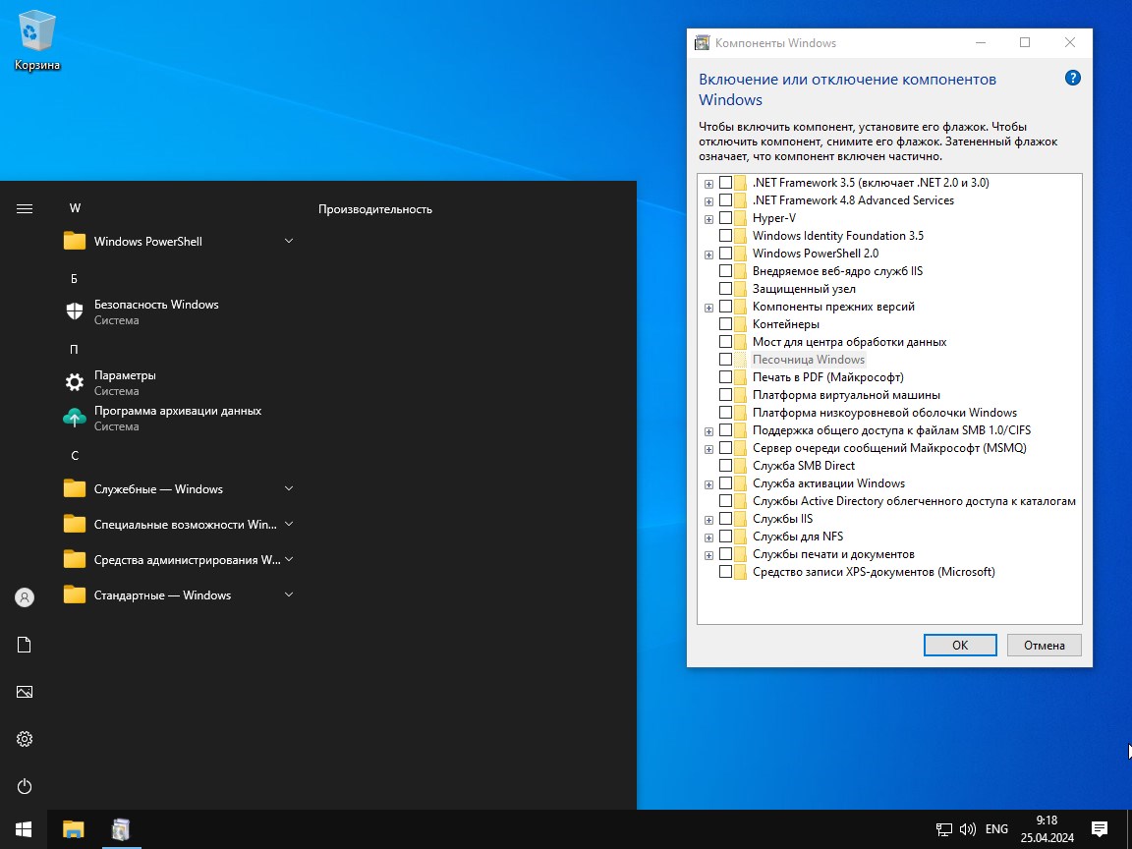Image resolution: width=1132 pixels, height=849 pixels.
Task: Select Службы Active Directory облегченного доступа row
Action: pyautogui.click(x=914, y=501)
